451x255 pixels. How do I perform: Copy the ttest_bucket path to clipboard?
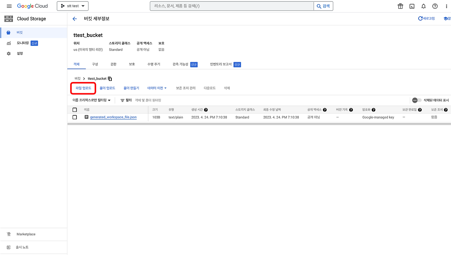(110, 79)
